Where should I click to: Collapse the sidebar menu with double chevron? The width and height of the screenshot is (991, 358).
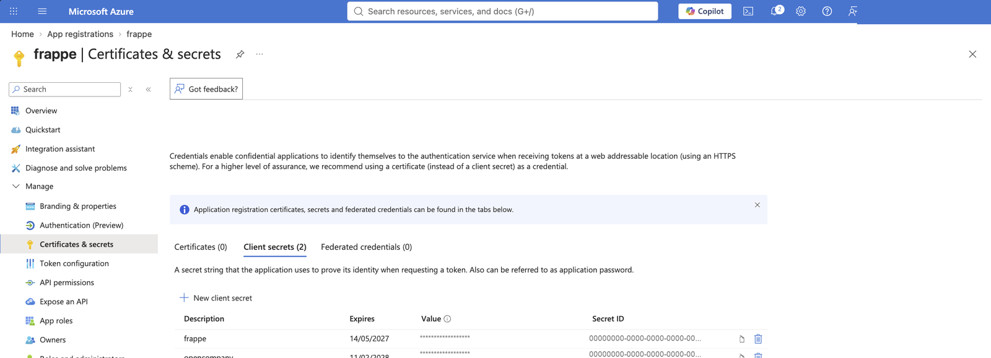tap(149, 90)
